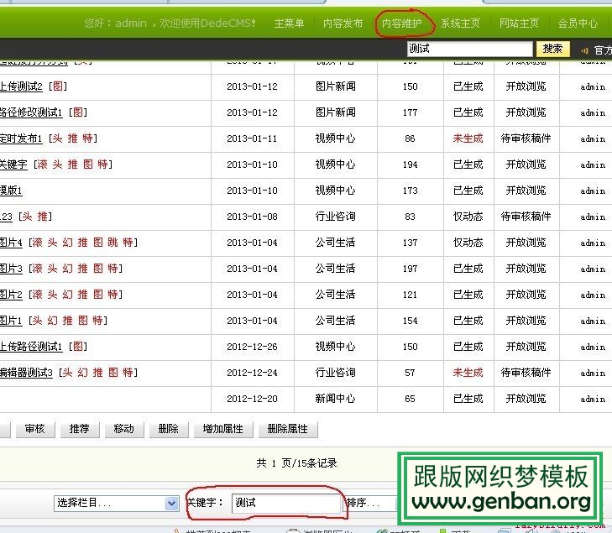Open article 关键字
This screenshot has height=533, width=612.
13,165
